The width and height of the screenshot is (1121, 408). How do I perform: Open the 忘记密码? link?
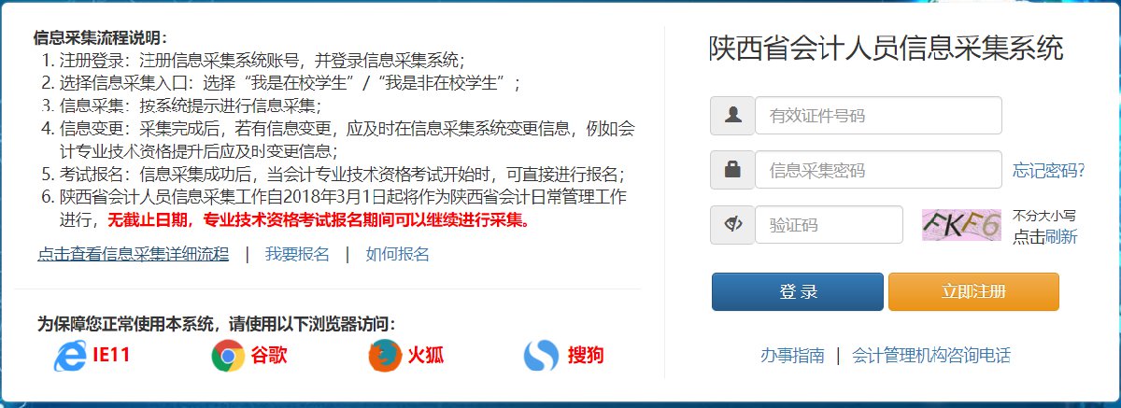(x=1048, y=171)
